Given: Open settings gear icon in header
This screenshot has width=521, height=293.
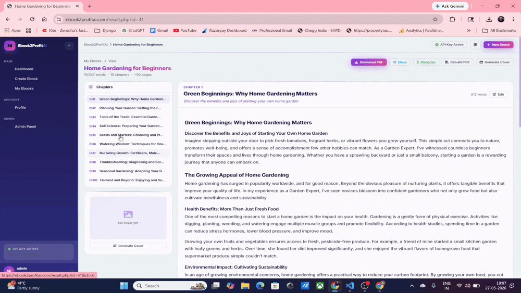Looking at the screenshot, I should [x=475, y=44].
